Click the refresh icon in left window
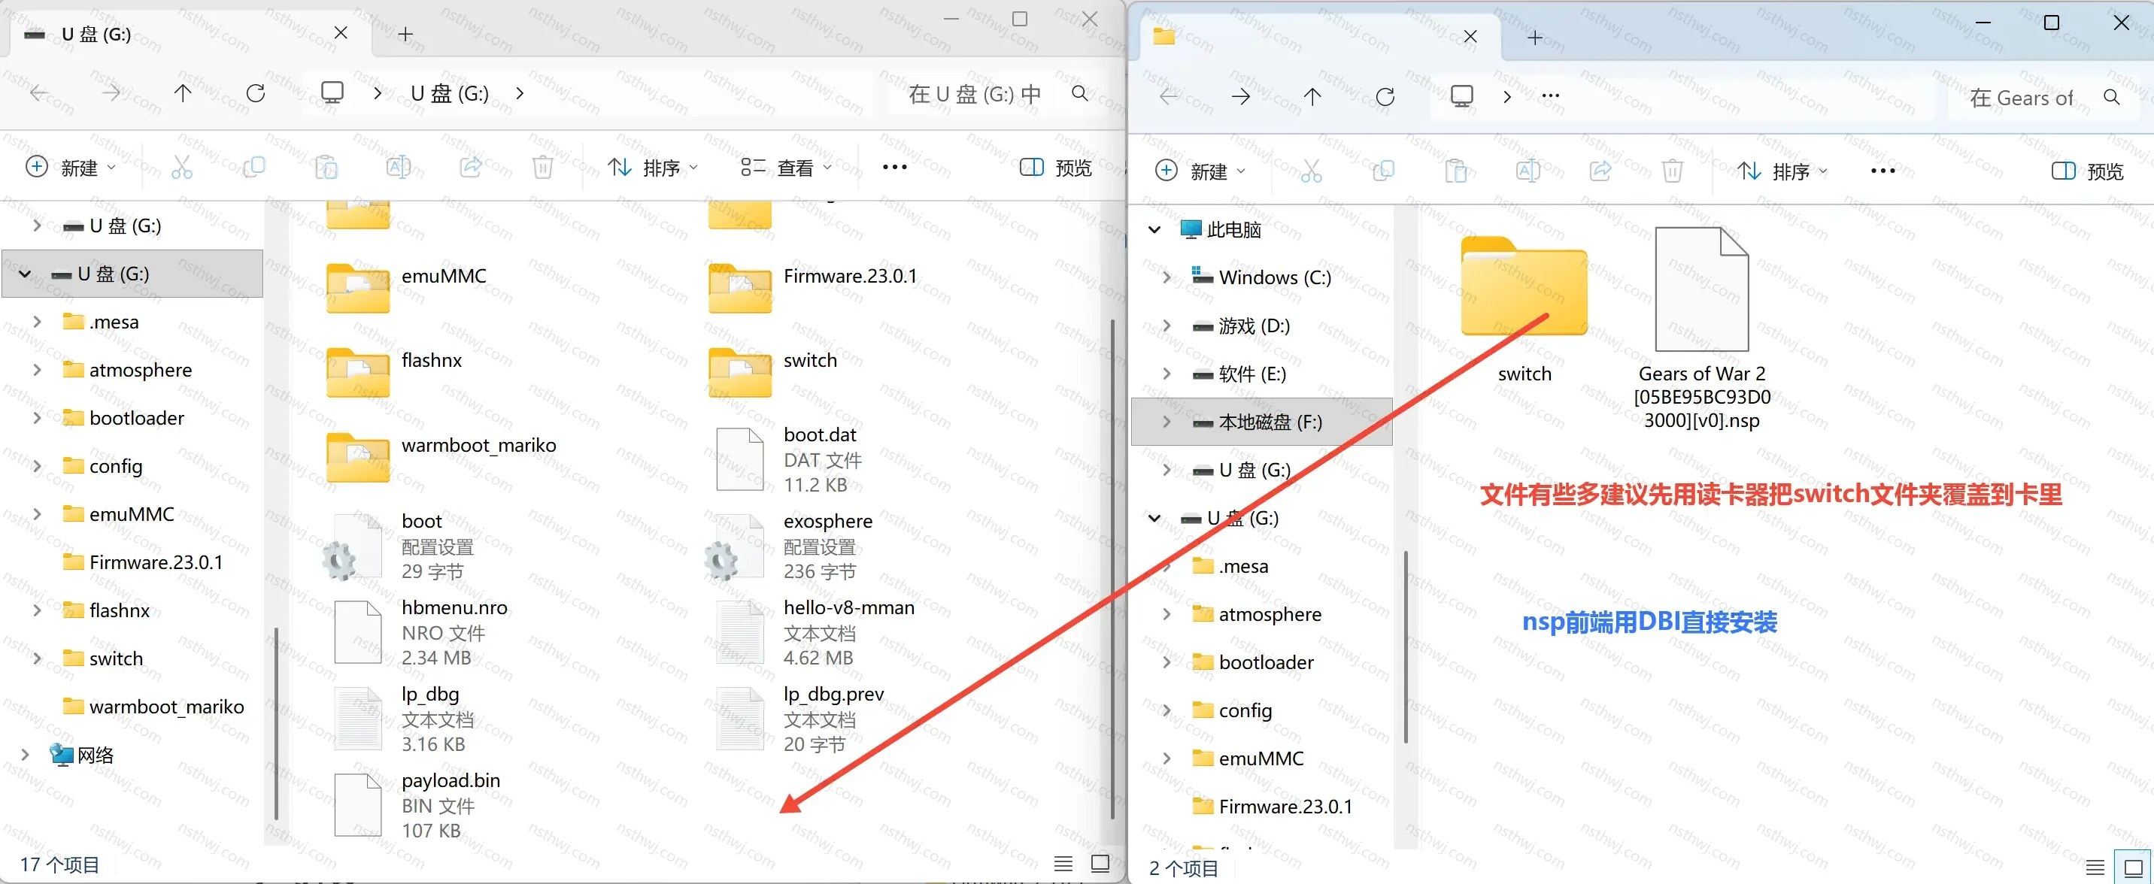This screenshot has height=884, width=2154. pyautogui.click(x=256, y=93)
